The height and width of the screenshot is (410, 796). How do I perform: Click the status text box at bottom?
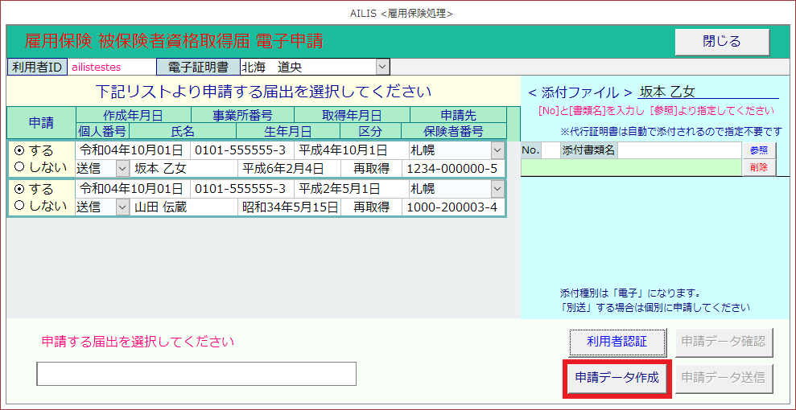pos(196,374)
